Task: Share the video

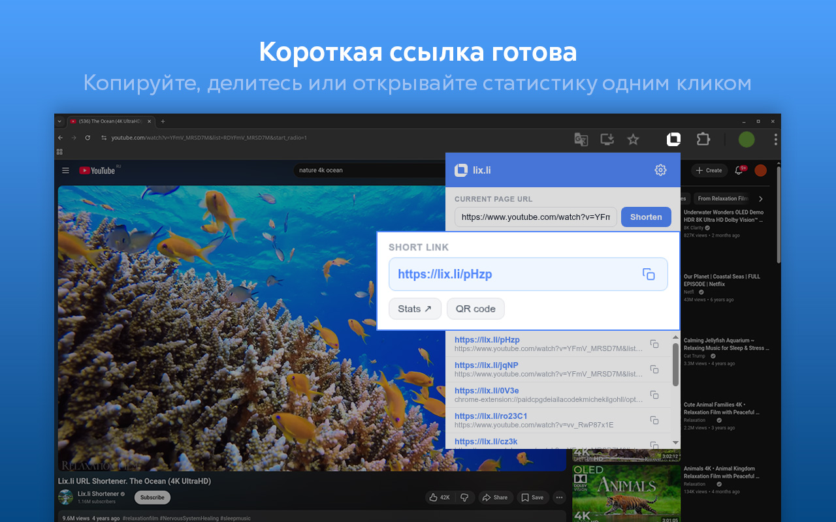Action: click(495, 497)
